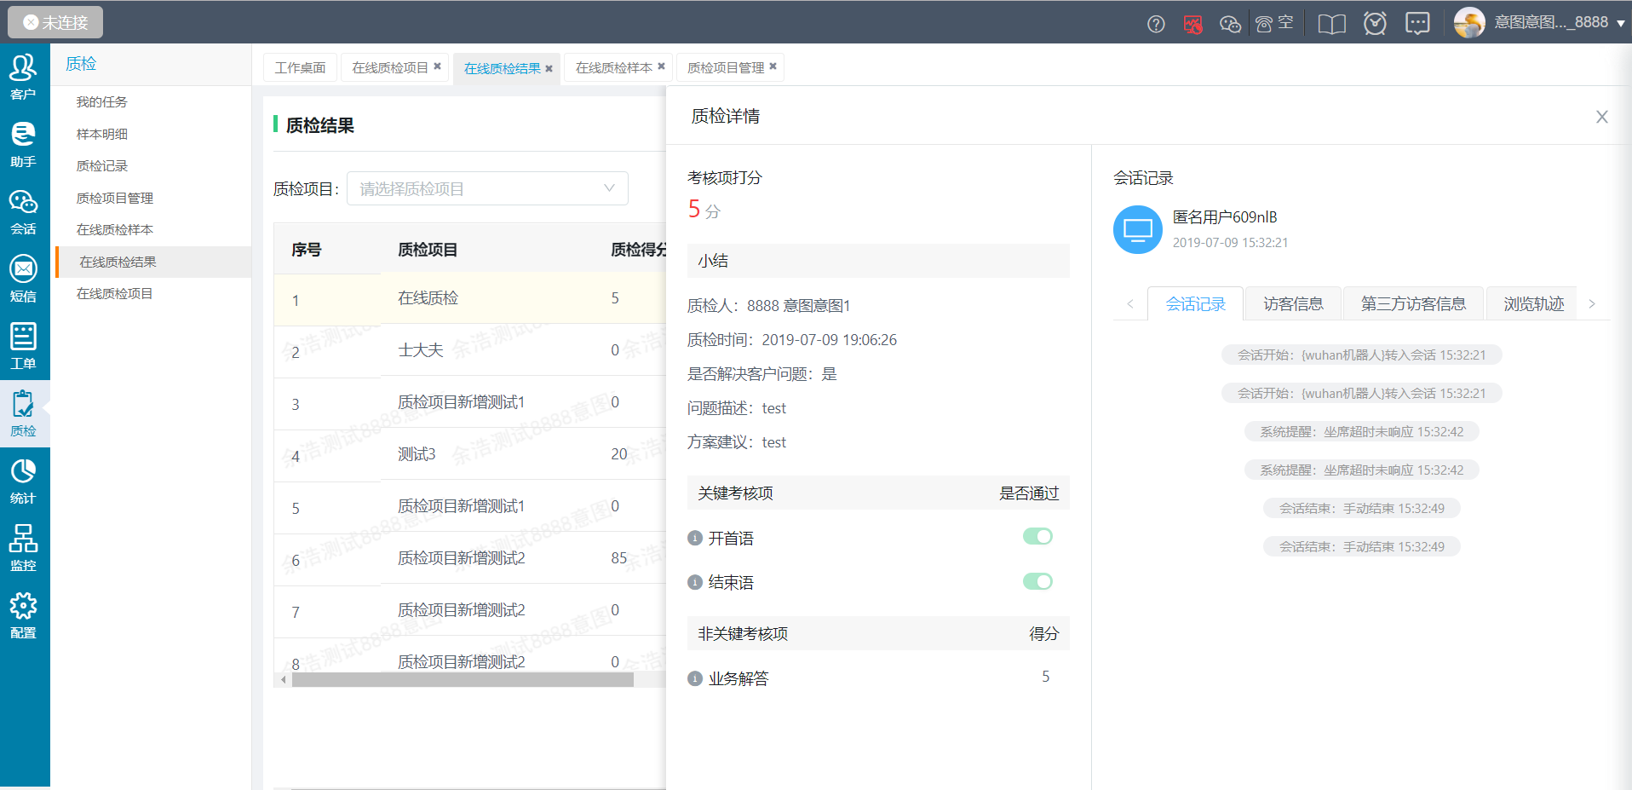Screen dimensions: 1632x790
Task: Open 质检项目管理 in the side menu
Action: tap(114, 198)
